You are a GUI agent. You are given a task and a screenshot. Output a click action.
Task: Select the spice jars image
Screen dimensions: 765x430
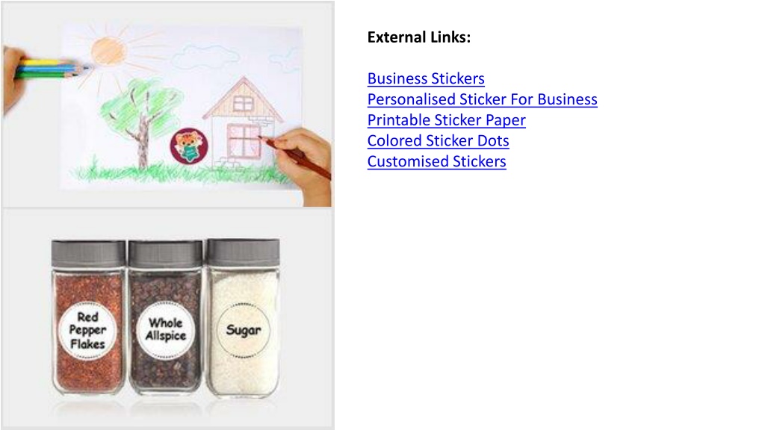168,319
